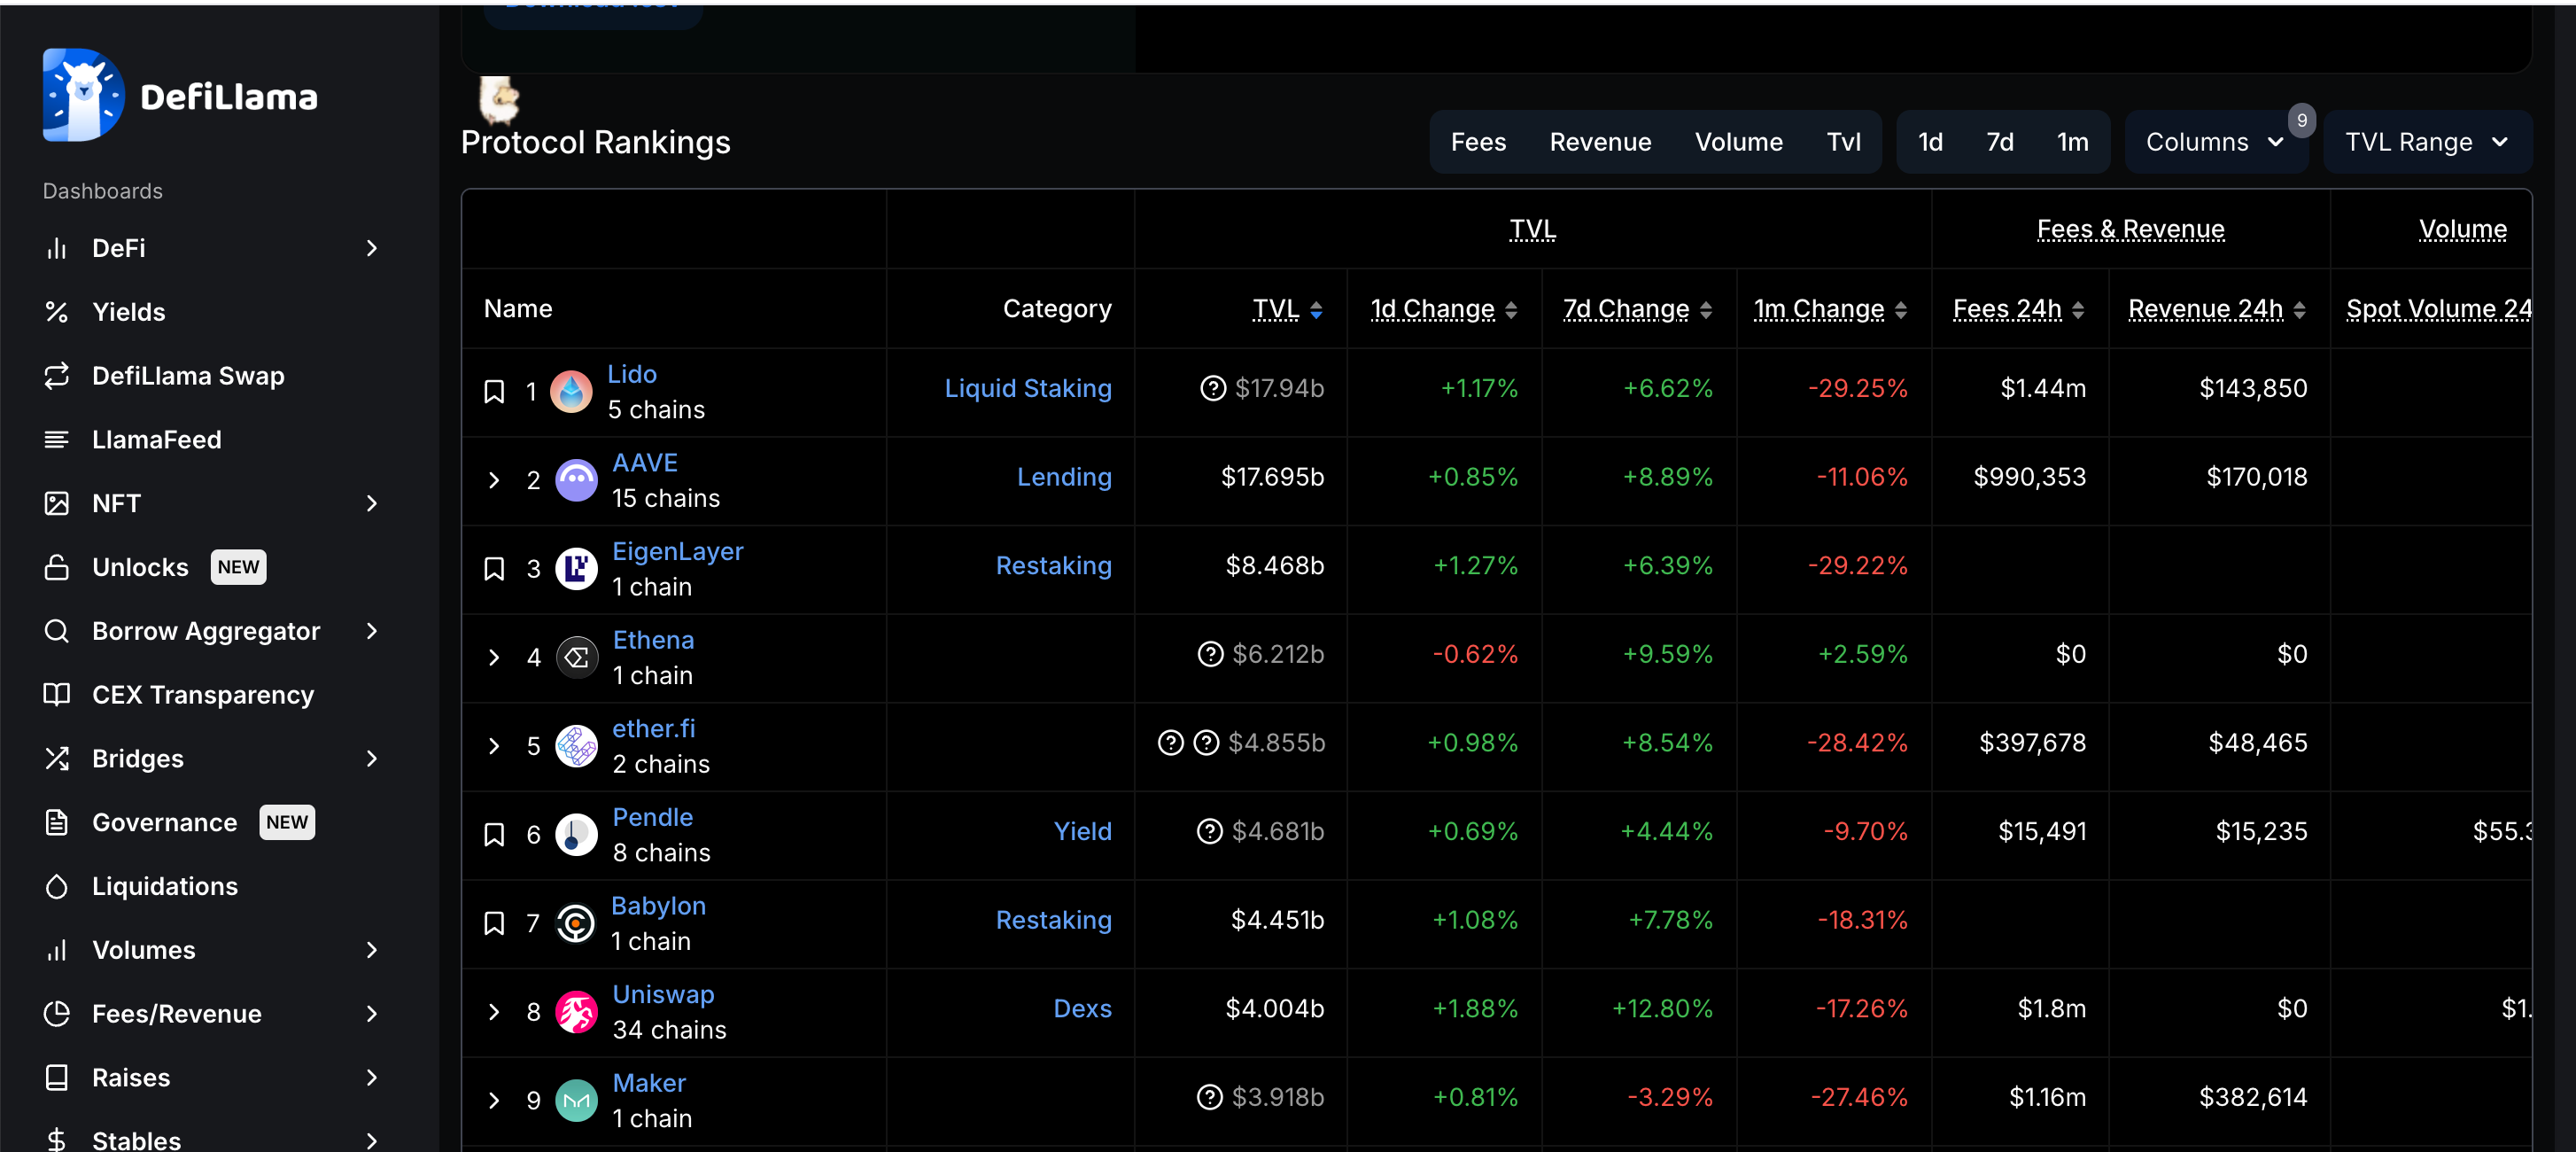
Task: Sort by 7d Change column
Action: pos(1637,309)
